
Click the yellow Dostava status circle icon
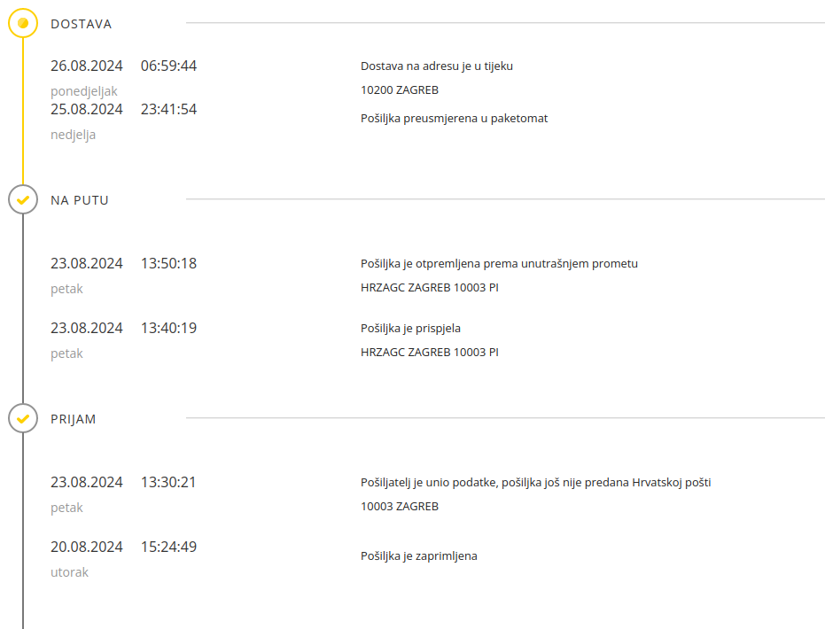23,23
